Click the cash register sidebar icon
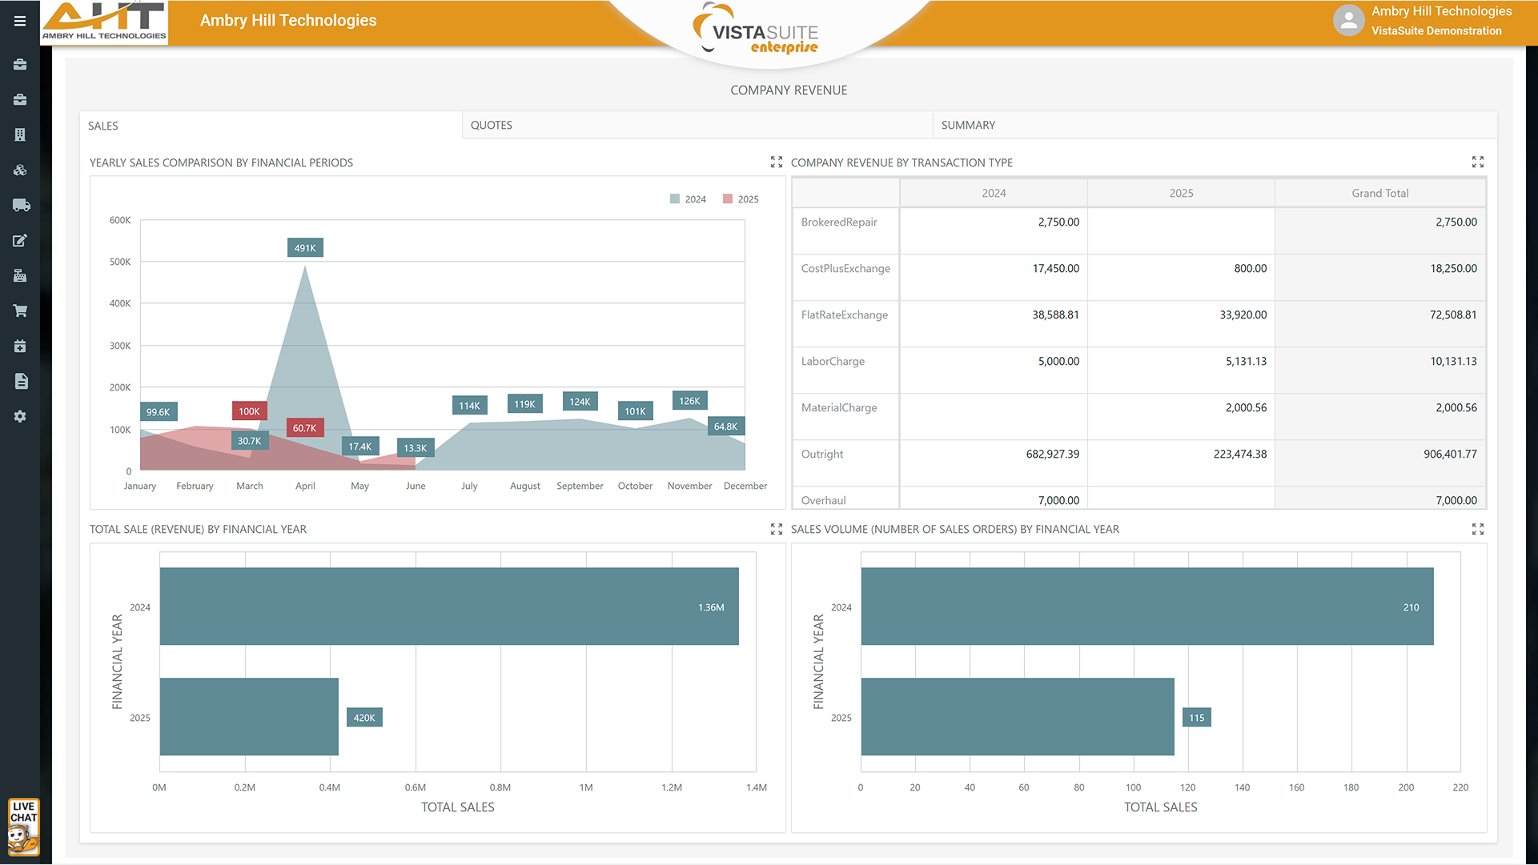 pos(20,275)
